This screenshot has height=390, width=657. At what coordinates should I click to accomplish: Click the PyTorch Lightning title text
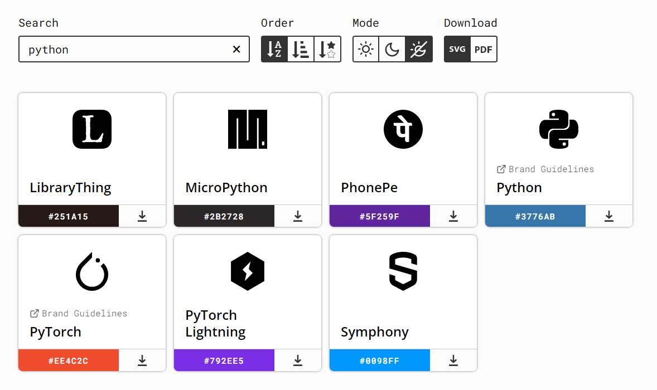point(215,324)
